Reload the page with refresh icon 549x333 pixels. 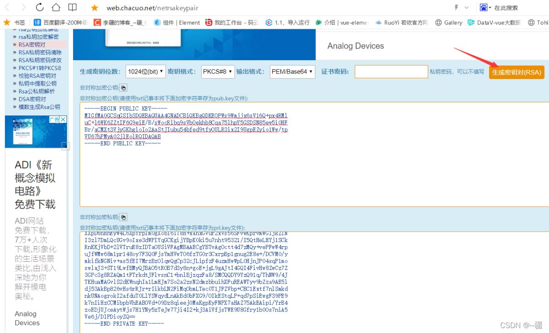(40, 7)
